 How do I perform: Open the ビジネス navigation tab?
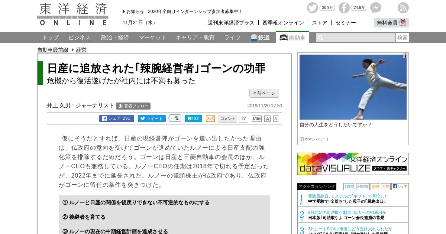tap(80, 38)
